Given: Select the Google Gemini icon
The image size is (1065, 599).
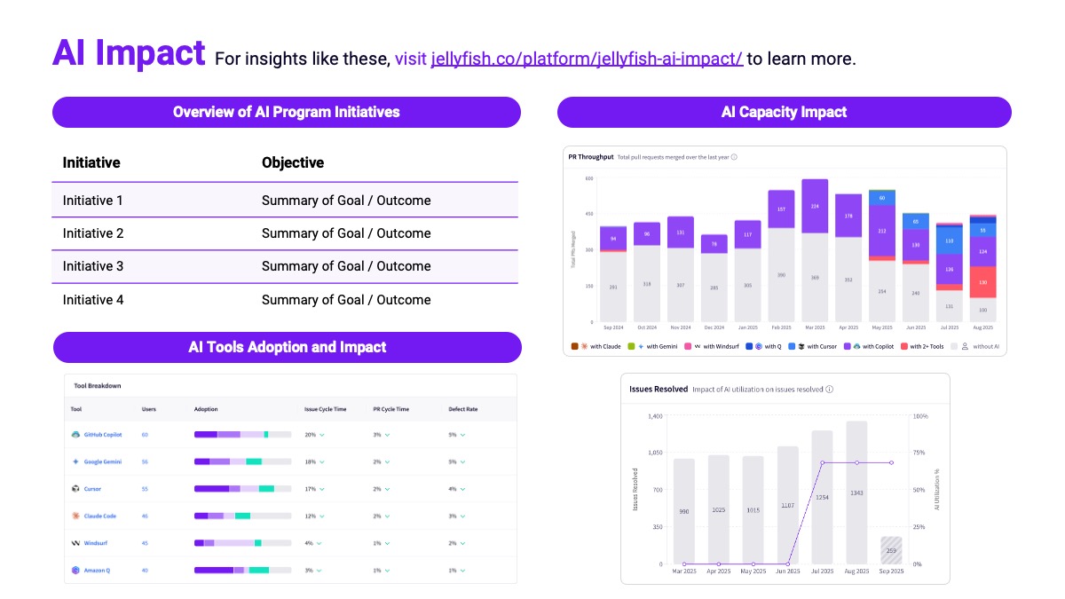Looking at the screenshot, I should [75, 461].
